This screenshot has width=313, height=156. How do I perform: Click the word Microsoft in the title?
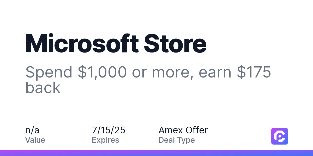pyautogui.click(x=82, y=43)
